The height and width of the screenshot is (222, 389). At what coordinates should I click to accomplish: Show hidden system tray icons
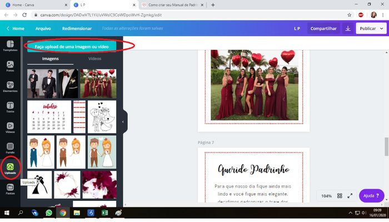(x=350, y=213)
